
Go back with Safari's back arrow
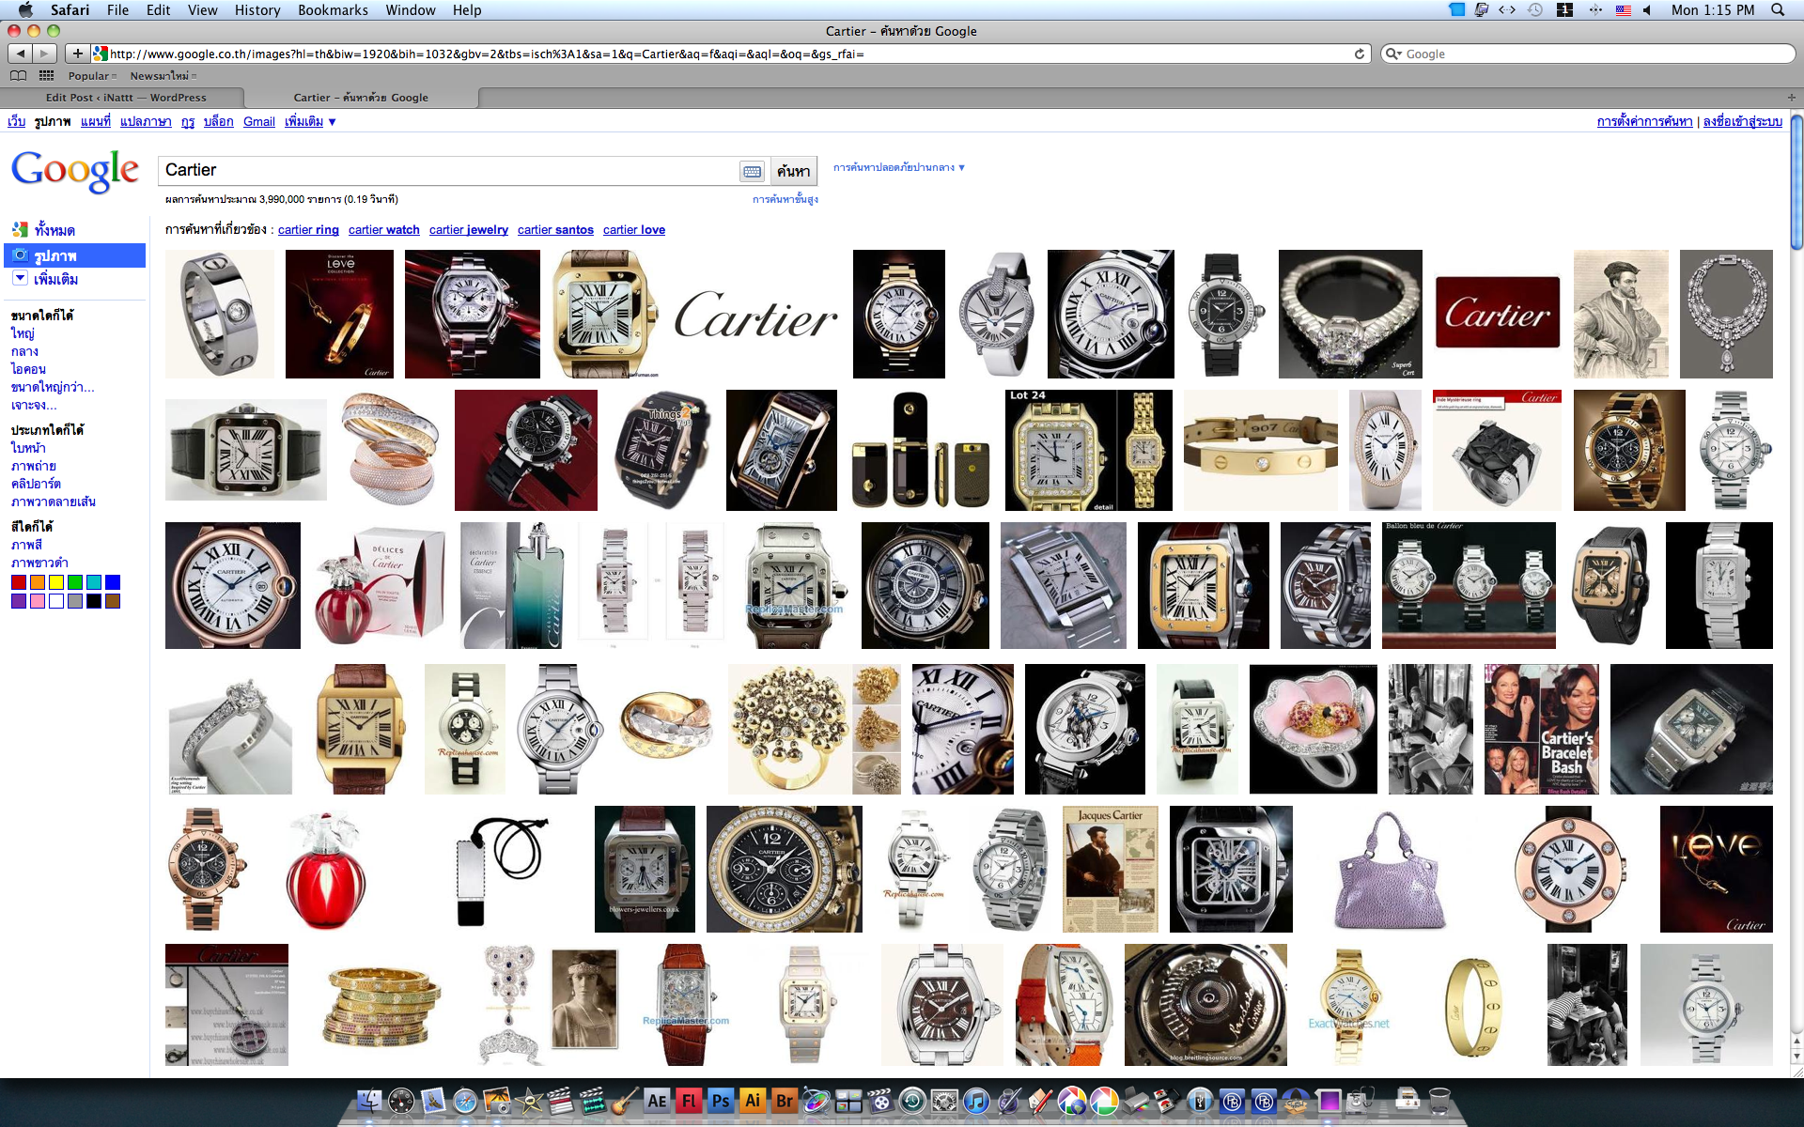point(21,54)
